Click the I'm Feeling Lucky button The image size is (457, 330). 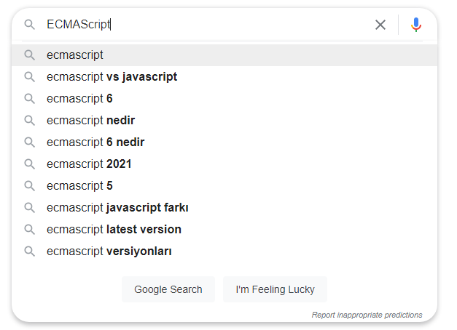tap(275, 289)
